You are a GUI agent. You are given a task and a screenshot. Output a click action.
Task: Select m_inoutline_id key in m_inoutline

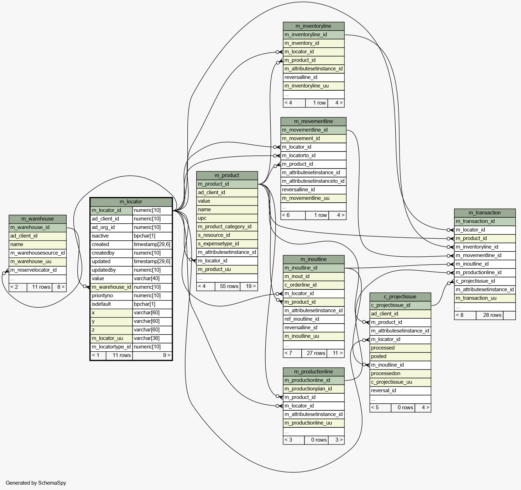click(314, 268)
